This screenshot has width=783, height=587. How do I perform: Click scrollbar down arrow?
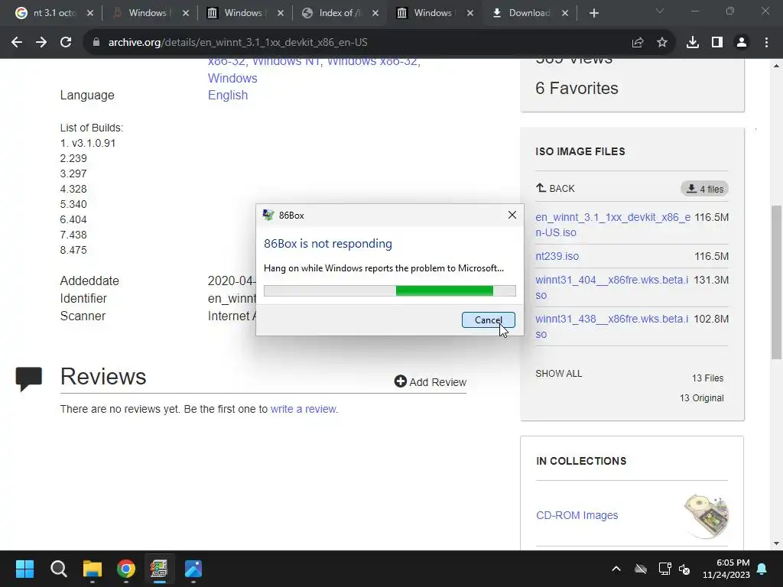point(776,543)
